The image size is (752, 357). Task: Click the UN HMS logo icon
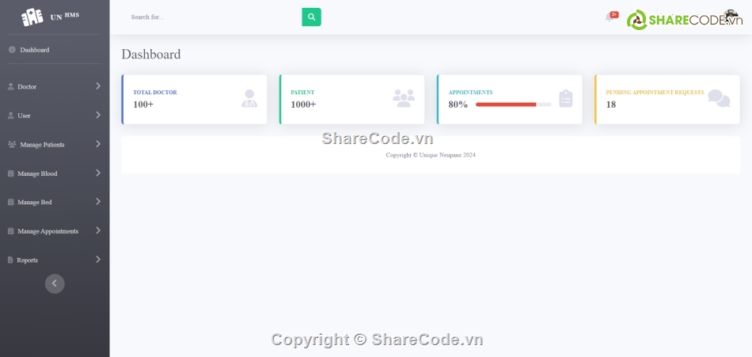32,17
